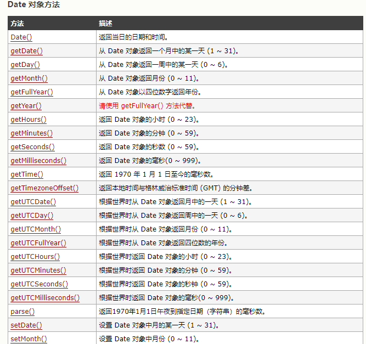The width and height of the screenshot is (366, 344).
Task: Click description '根据世界时从 Date 对象返回四位数的年份。'
Action: pos(164,243)
